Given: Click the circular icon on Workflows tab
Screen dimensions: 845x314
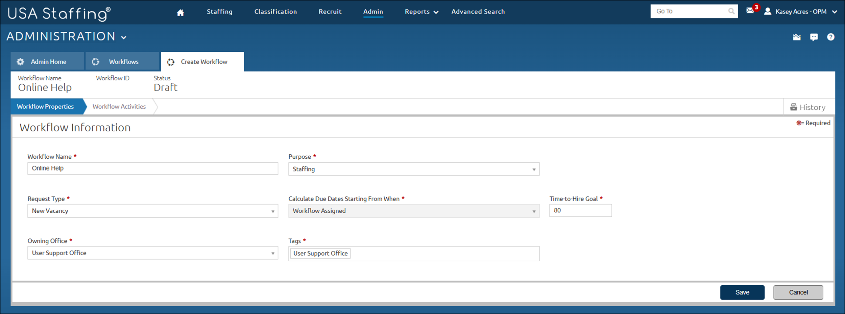Looking at the screenshot, I should coord(96,62).
